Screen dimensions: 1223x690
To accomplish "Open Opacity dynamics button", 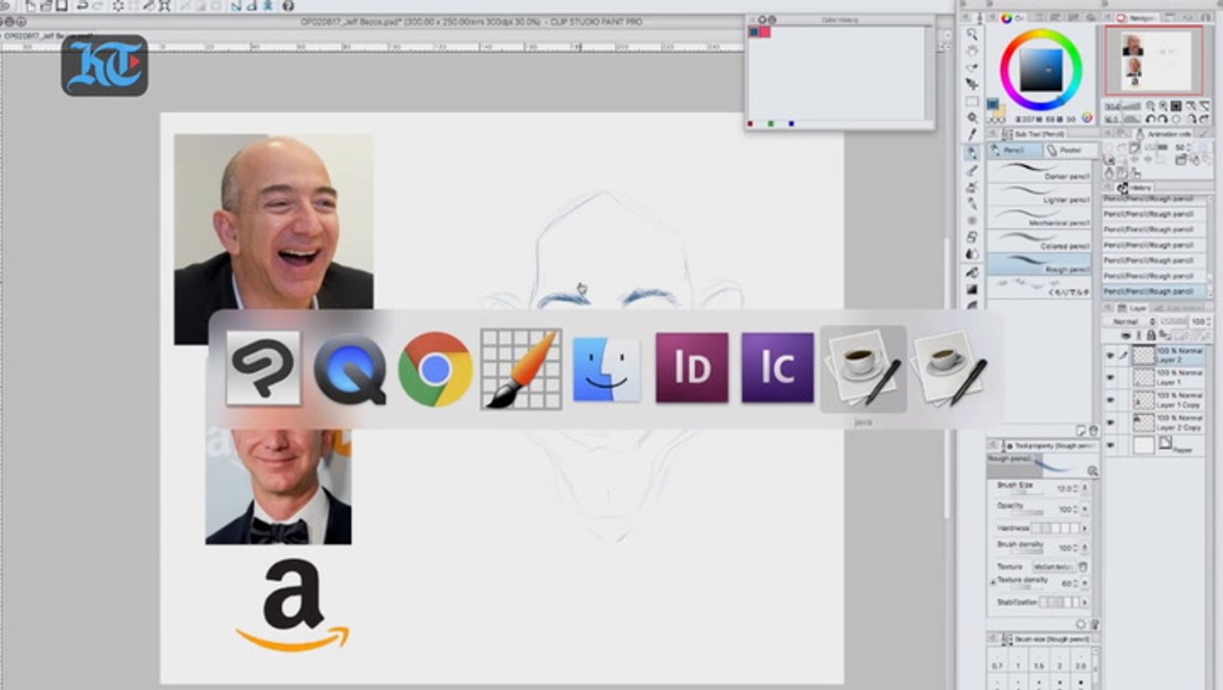I will coord(1085,509).
